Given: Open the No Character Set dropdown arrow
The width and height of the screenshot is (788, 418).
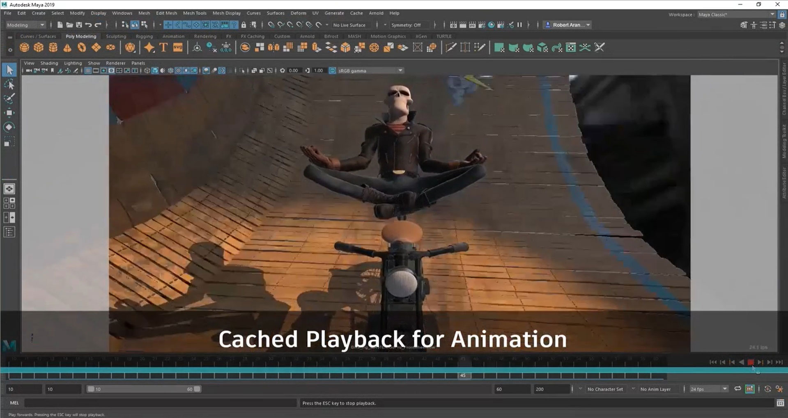Looking at the screenshot, I should (x=580, y=389).
